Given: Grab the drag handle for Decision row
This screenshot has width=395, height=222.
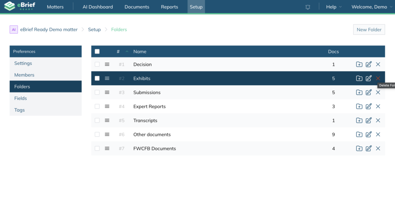Looking at the screenshot, I should pyautogui.click(x=107, y=64).
